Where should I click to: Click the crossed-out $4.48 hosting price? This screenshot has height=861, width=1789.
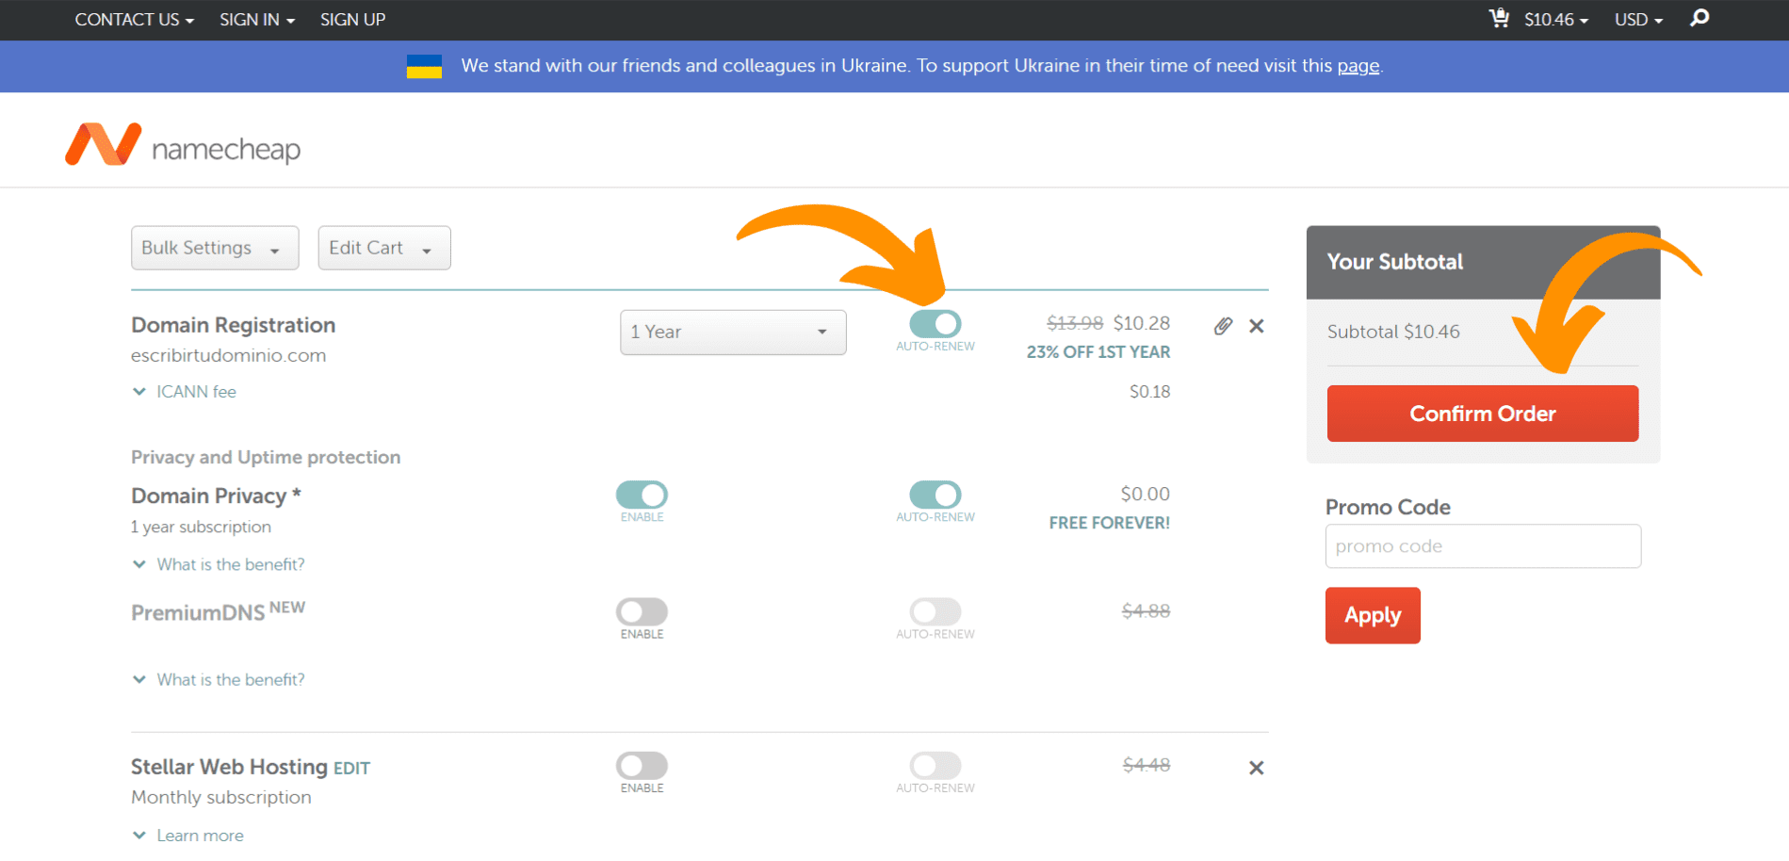pos(1146,765)
